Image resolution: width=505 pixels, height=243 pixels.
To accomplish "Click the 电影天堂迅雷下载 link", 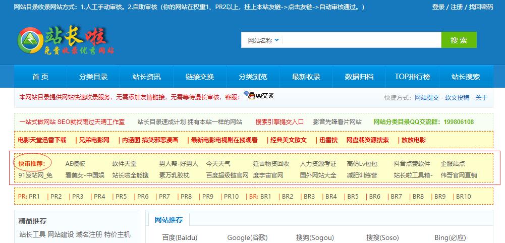I will tap(42, 140).
